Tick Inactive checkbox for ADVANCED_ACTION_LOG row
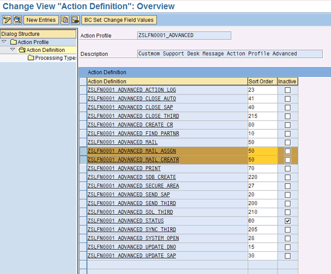 287,90
